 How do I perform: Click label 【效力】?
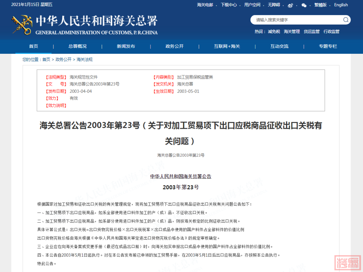click(52, 98)
